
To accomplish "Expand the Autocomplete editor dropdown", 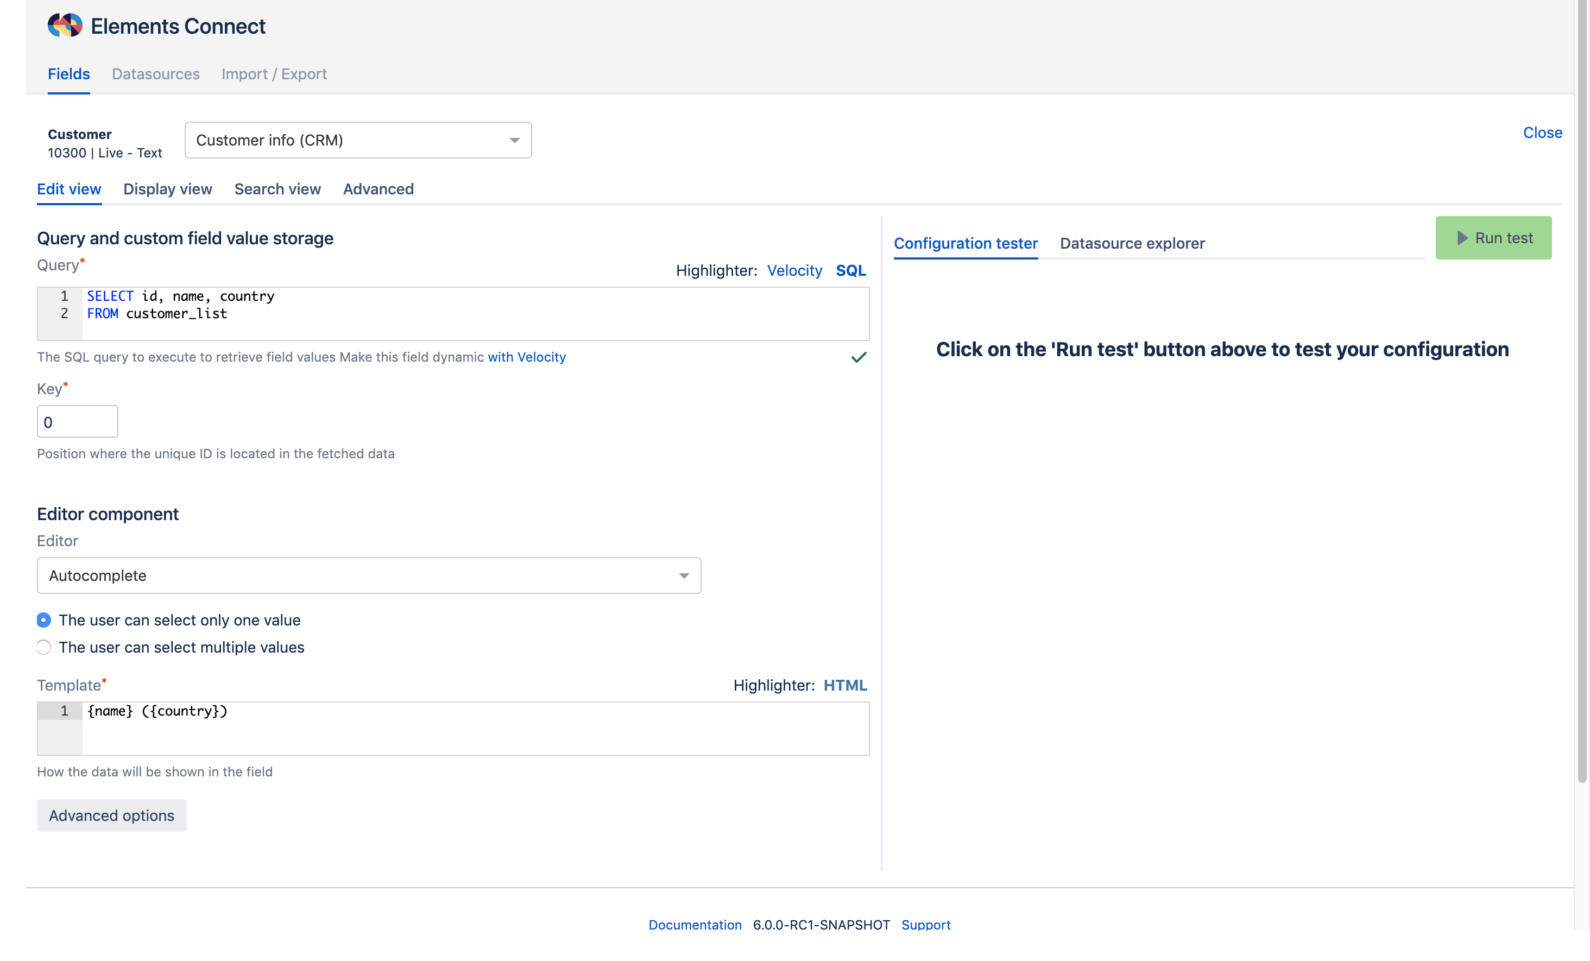I will click(369, 576).
